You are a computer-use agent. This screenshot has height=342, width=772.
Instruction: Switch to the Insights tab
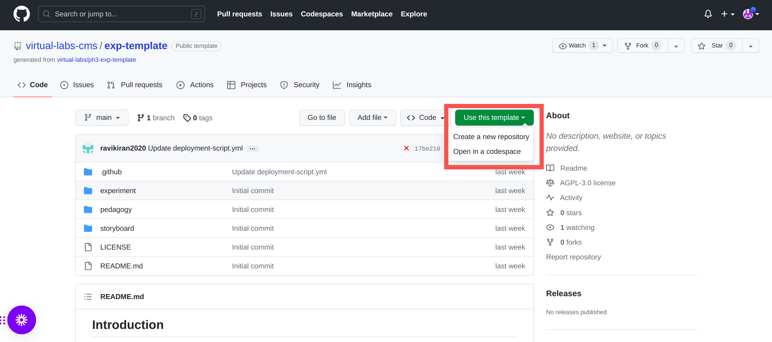pos(352,85)
